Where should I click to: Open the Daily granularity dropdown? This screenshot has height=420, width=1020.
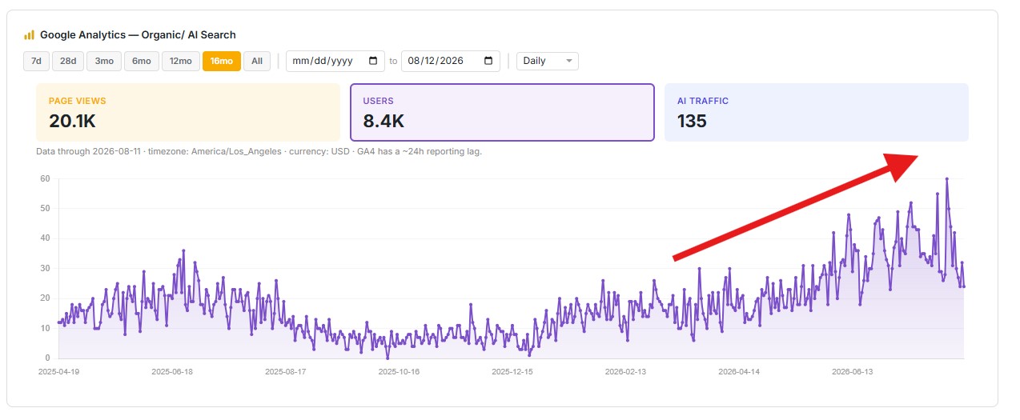548,61
